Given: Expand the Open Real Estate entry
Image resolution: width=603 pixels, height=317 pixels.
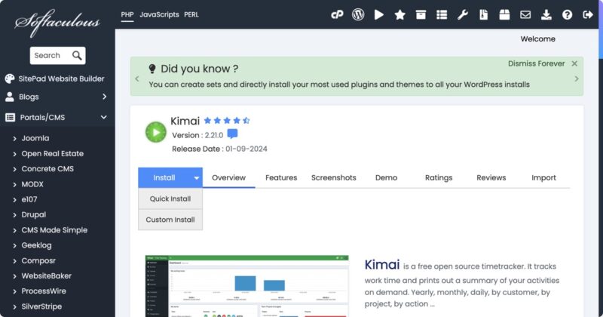Looking at the screenshot, I should point(14,154).
